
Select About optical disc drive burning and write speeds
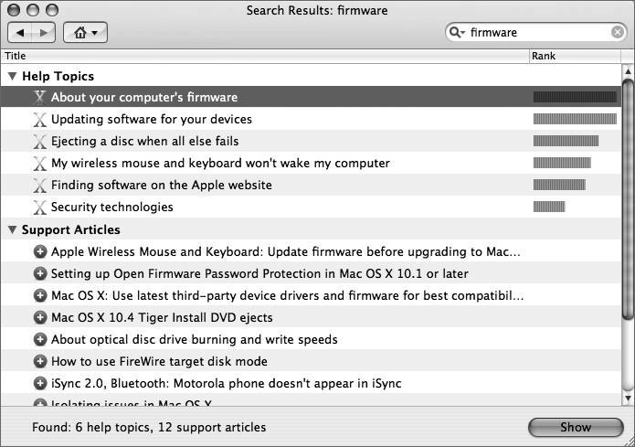point(311,339)
